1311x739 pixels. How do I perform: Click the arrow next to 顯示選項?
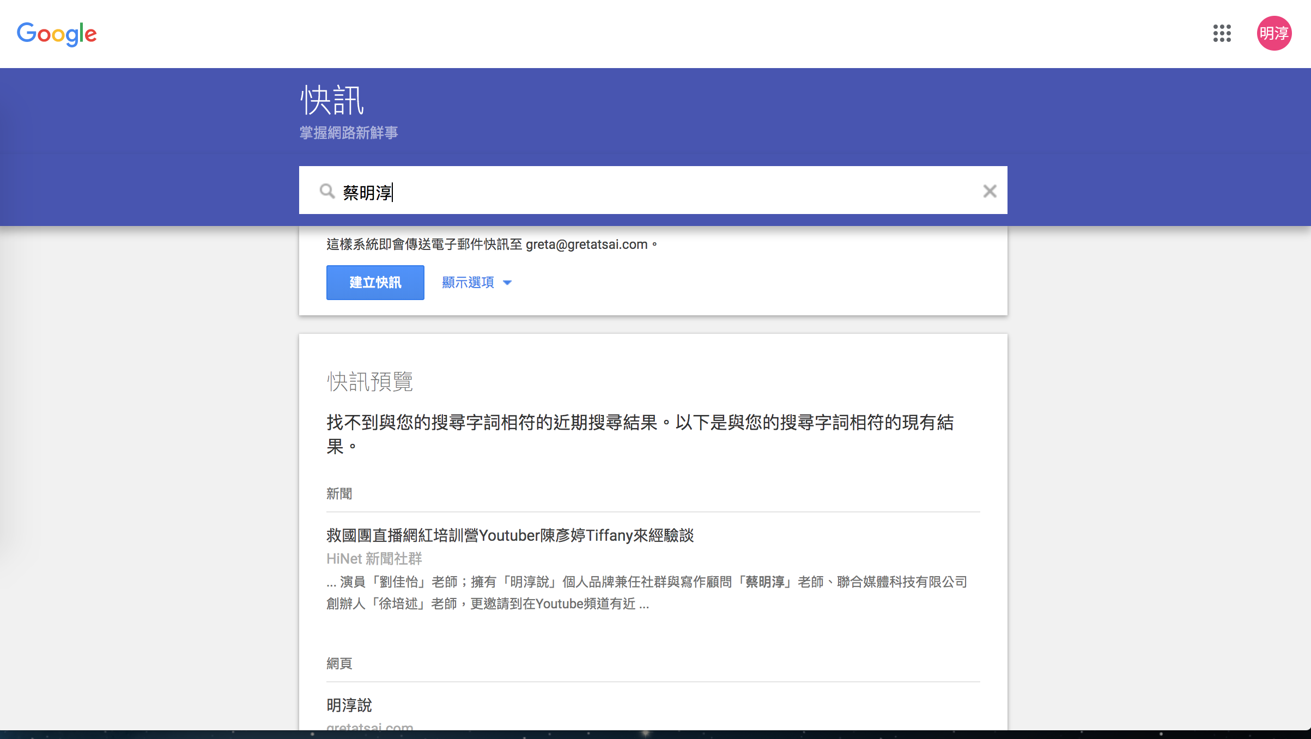tap(507, 283)
